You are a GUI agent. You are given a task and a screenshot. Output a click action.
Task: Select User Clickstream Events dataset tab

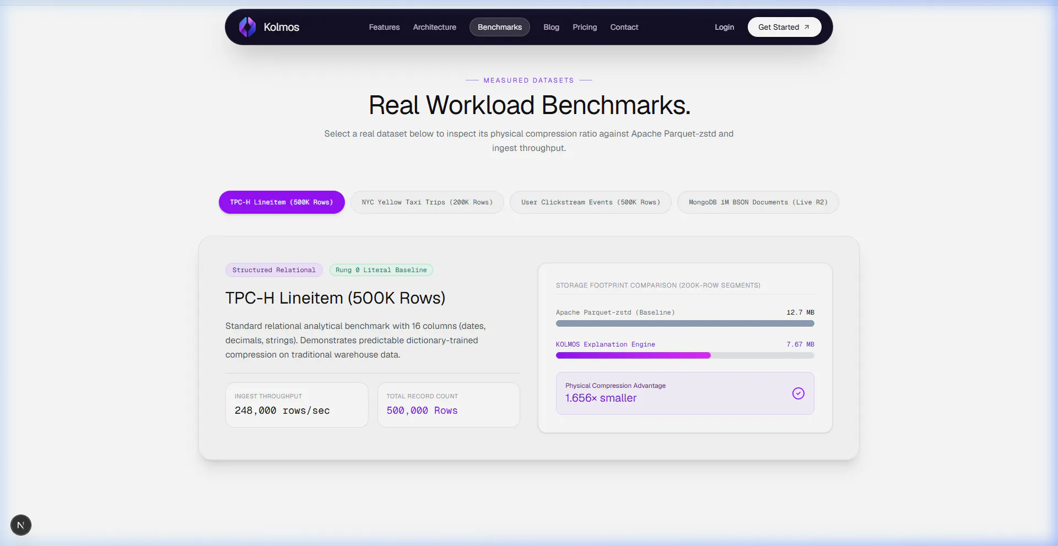pyautogui.click(x=590, y=202)
